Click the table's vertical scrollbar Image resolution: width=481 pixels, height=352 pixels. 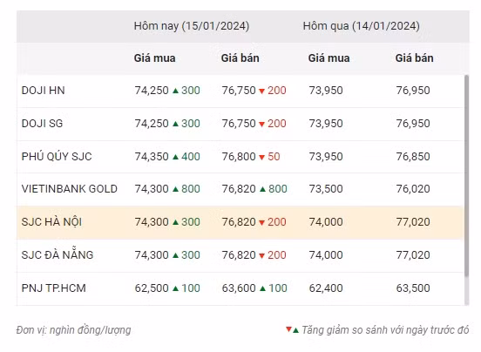[x=466, y=176]
